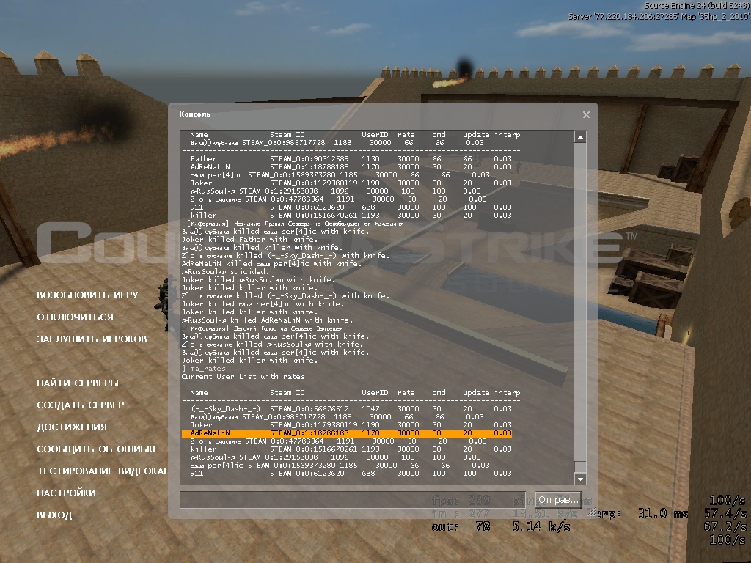Click line "Joker killed ... per[4]ic with knife."
This screenshot has height=563, width=751.
(263, 303)
